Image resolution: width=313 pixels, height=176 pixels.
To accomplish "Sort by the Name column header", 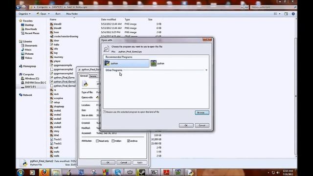I will pos(53,20).
